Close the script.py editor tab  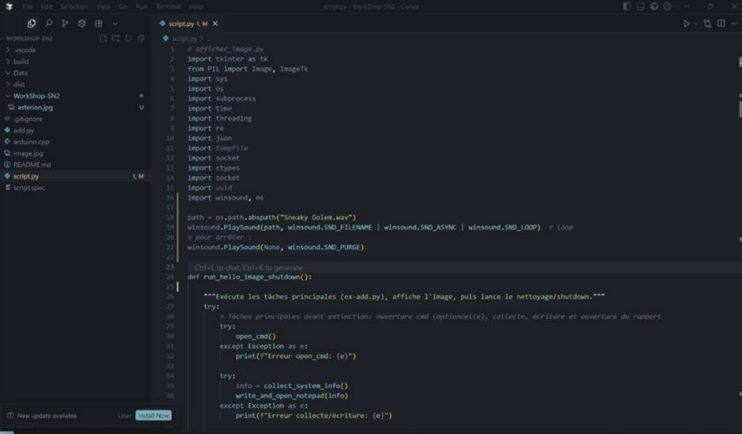215,23
